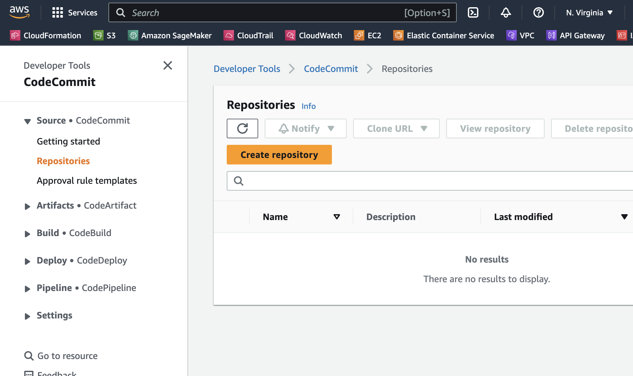Open the Clone URL dropdown

[396, 128]
